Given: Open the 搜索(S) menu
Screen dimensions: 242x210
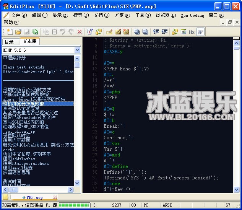Looking at the screenshot, I should tap(81, 15).
